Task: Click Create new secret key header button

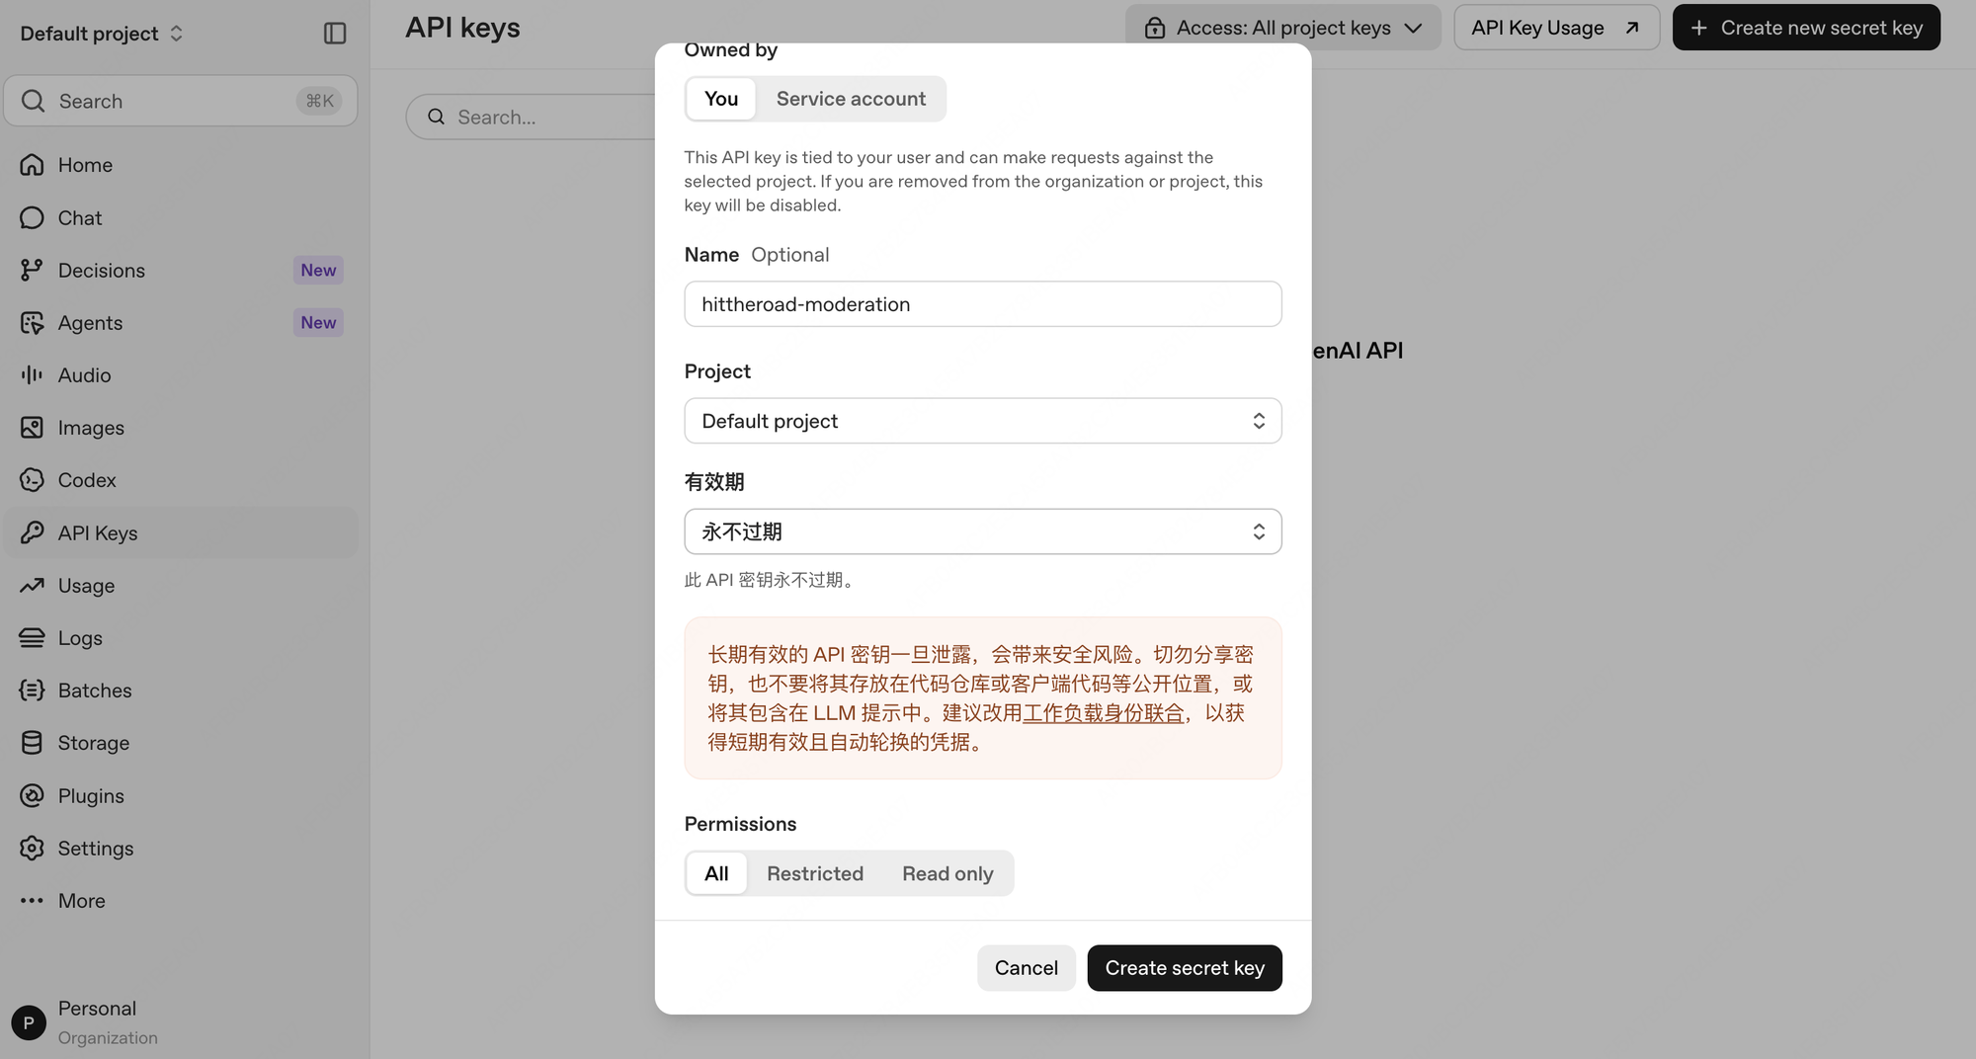Action: click(1806, 28)
